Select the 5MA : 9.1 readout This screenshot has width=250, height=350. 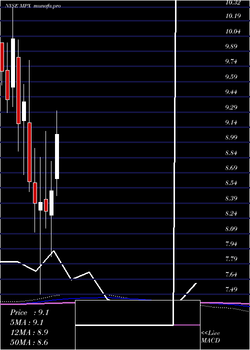[27, 322]
